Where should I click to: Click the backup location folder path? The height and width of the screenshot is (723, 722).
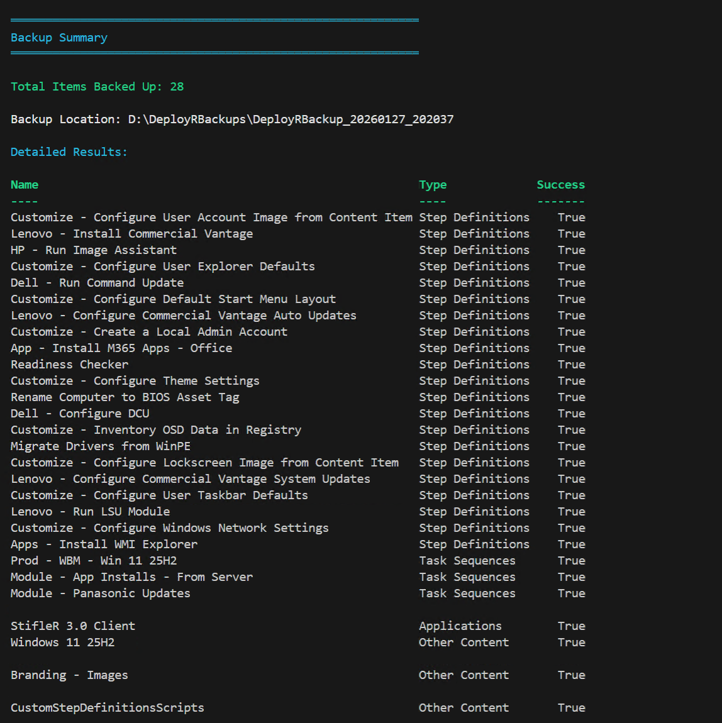click(x=290, y=119)
